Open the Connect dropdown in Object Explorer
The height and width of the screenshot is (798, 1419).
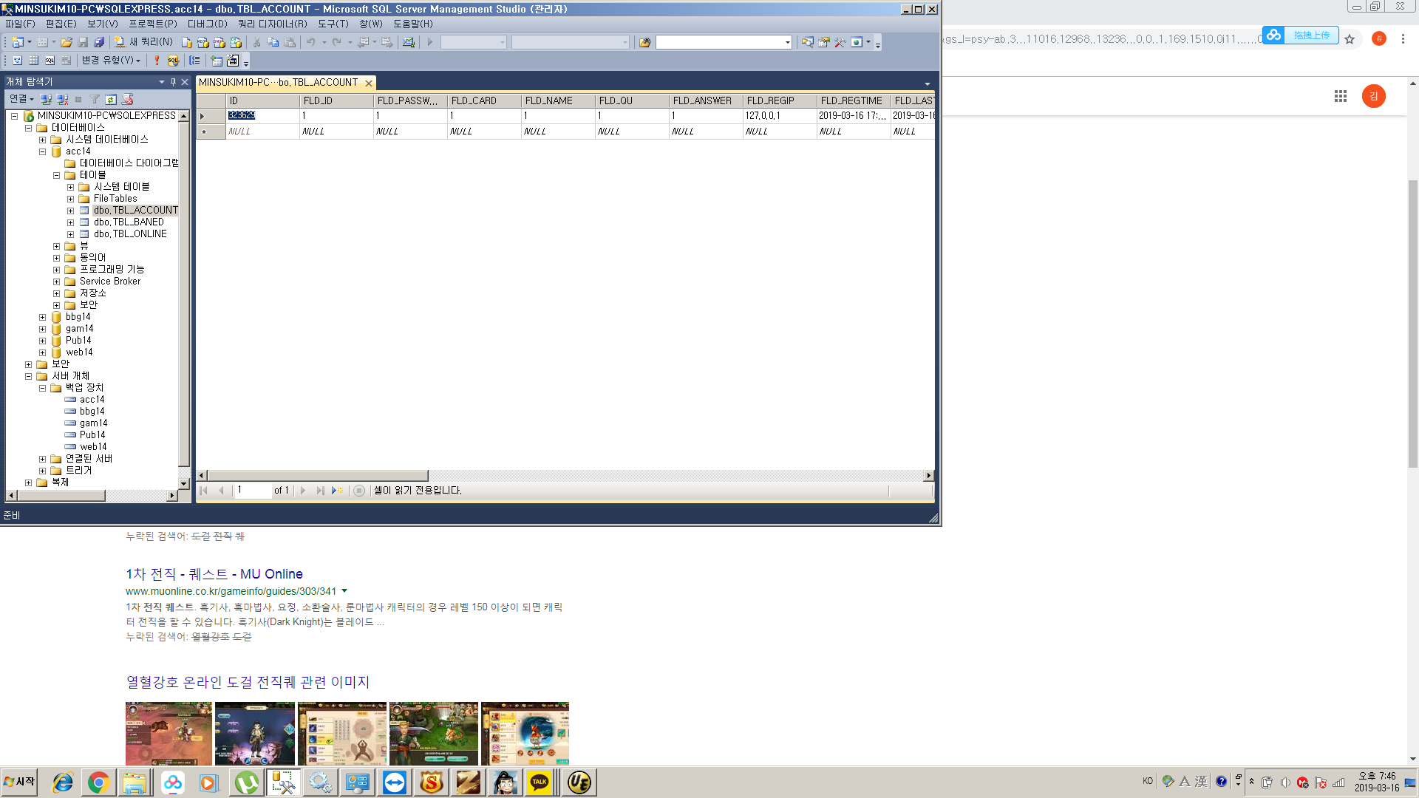pos(21,99)
